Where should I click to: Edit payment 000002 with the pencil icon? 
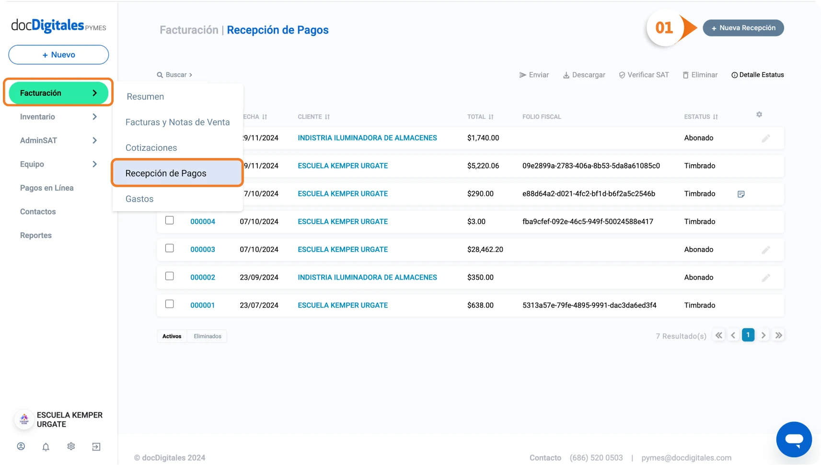[766, 278]
